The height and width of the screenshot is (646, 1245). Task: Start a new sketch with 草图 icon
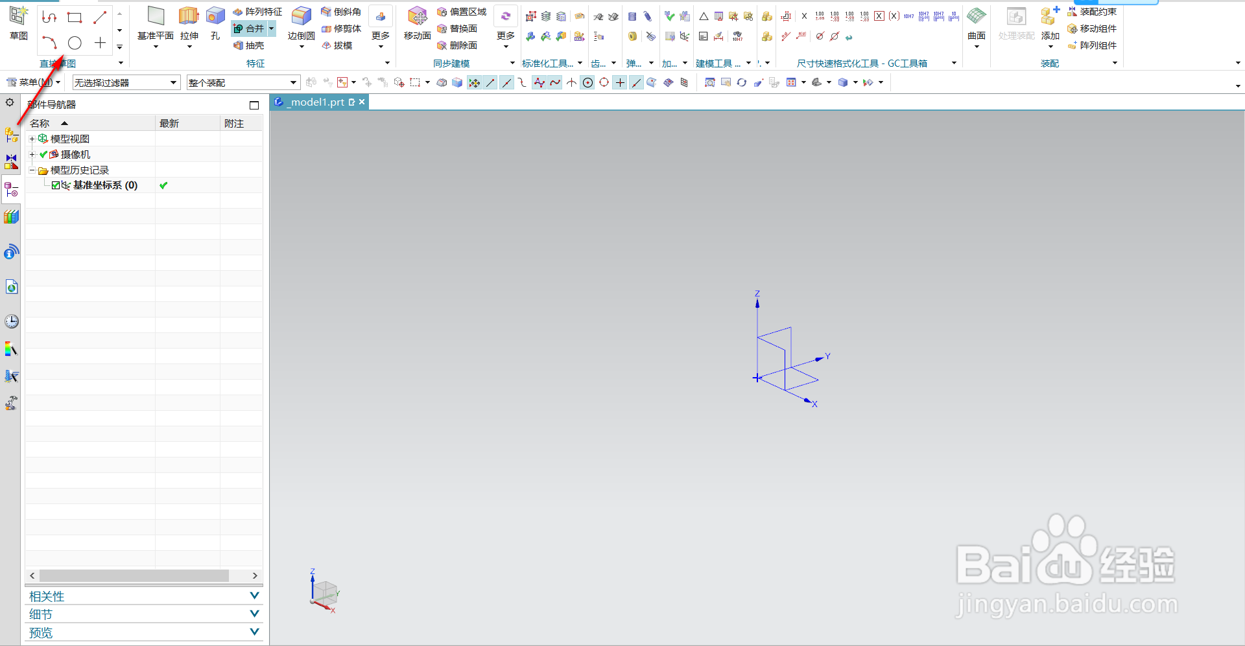coord(19,23)
